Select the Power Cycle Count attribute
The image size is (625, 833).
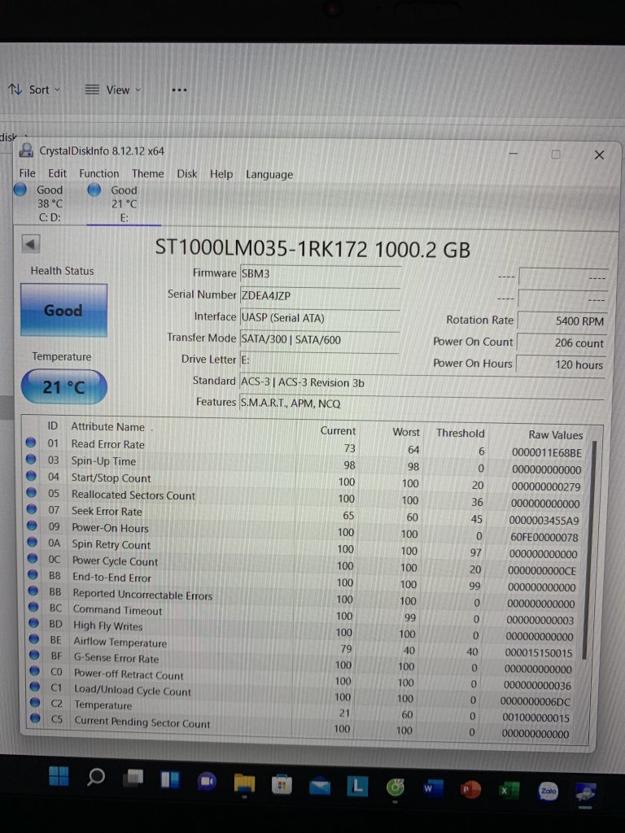point(116,561)
